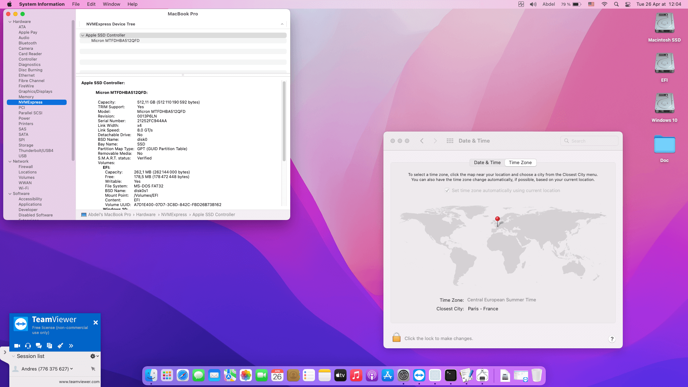The width and height of the screenshot is (688, 387).
Task: Open the volume control in the menu bar
Action: [533, 4]
